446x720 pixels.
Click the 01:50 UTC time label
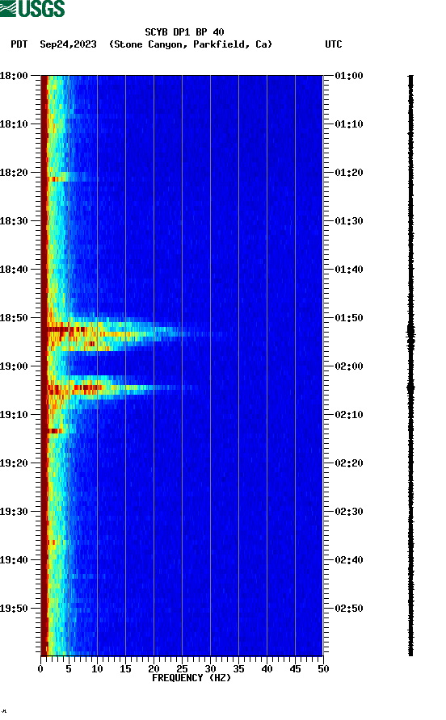coord(349,318)
